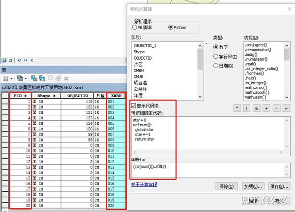Screen dimensions: 295x212
Task: Click the 加载 load button
Action: tap(253, 186)
